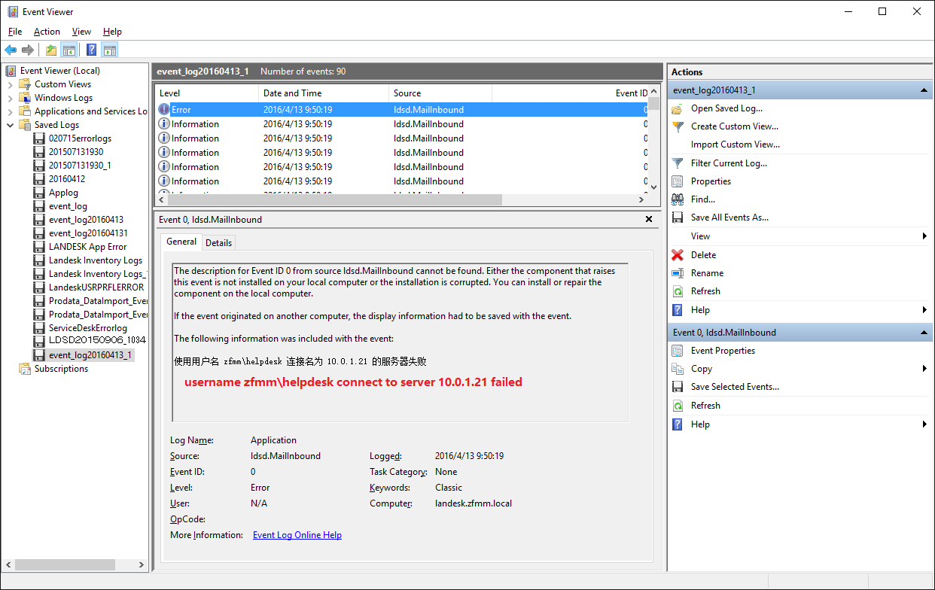Image resolution: width=935 pixels, height=590 pixels.
Task: Click the Save All Events As icon
Action: 677,217
